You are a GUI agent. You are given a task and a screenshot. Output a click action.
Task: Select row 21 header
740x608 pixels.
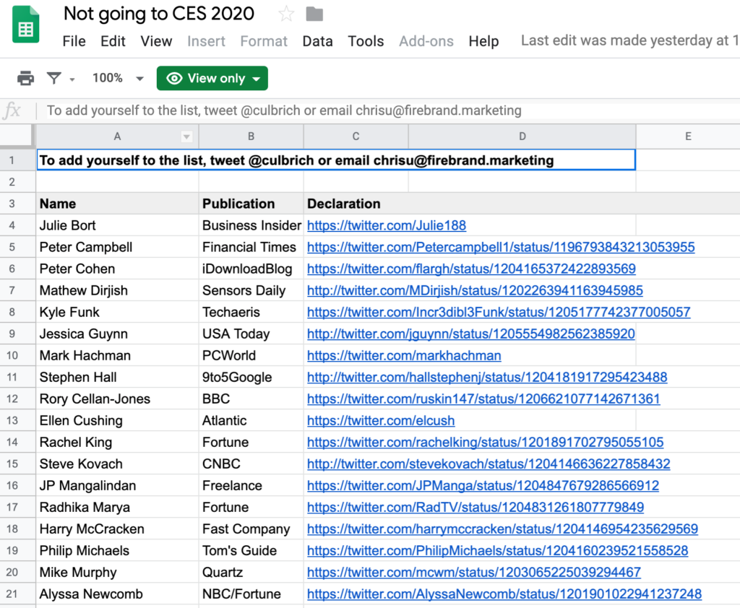pos(17,594)
